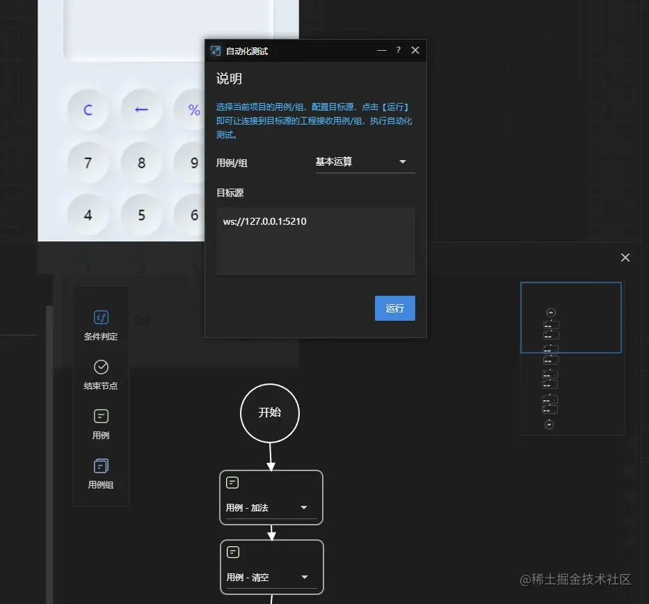The height and width of the screenshot is (604, 649).
Task: Click calculator key 7
Action: (x=88, y=163)
